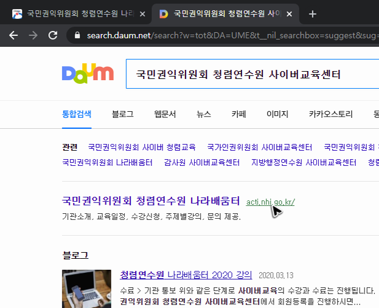Image resolution: width=379 pixels, height=308 pixels.
Task: Select the Daum search results tab
Action: pos(225,14)
